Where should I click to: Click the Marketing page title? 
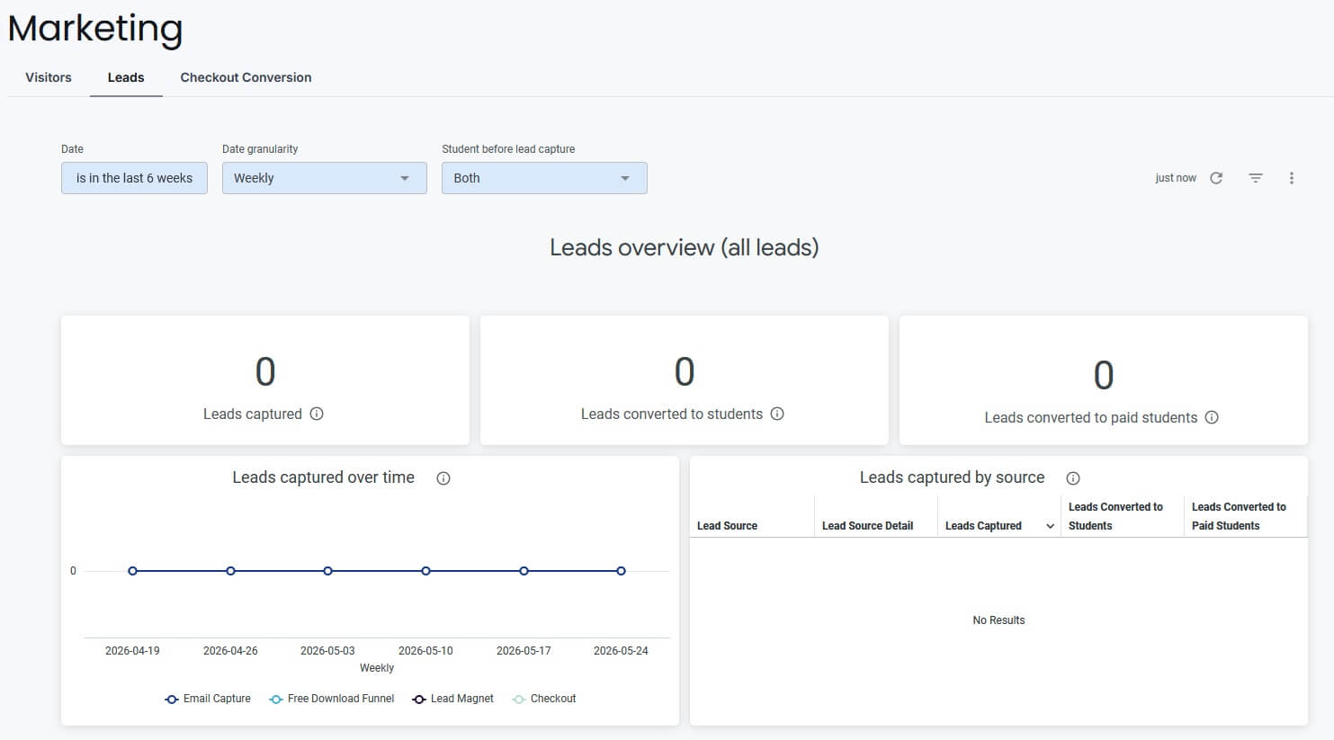pos(95,29)
